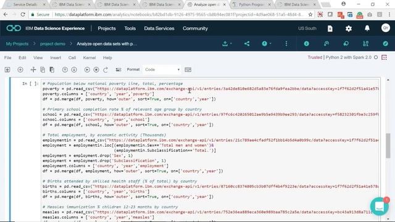Open the user avatar menu
Image resolution: width=395 pixels, height=222 pixels.
(x=385, y=28)
